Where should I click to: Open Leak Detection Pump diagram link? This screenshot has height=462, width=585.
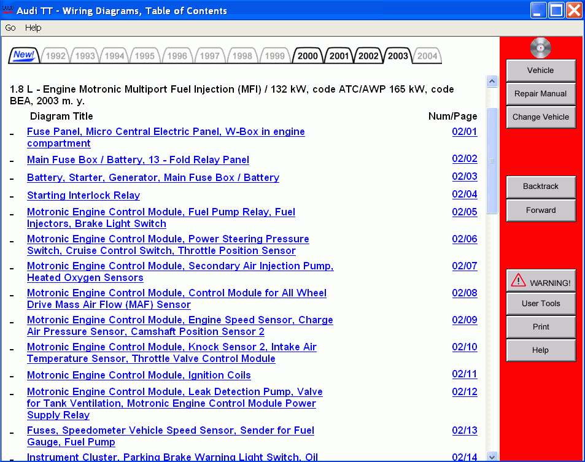(174, 404)
